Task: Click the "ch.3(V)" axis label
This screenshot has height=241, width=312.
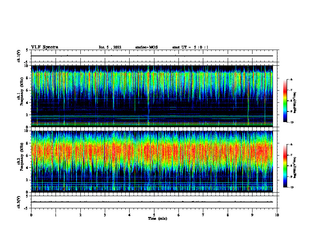Action: pyautogui.click(x=19, y=202)
